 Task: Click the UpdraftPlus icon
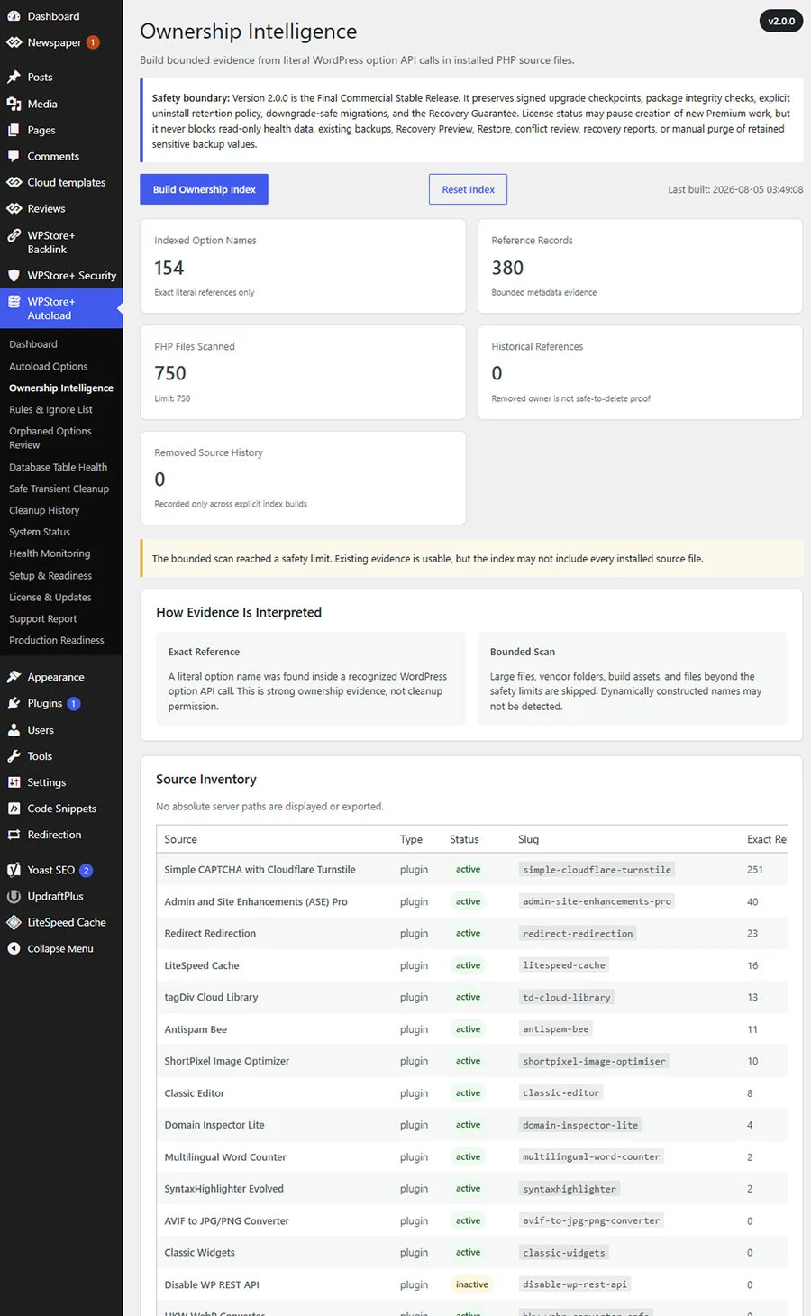coord(14,896)
